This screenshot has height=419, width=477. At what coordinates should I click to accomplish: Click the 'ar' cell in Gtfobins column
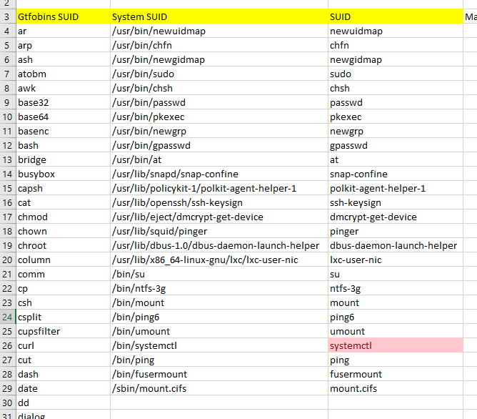pos(63,31)
